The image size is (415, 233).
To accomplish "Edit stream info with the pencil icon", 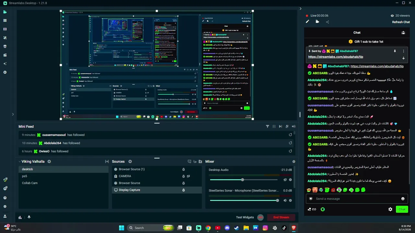I will pos(308,22).
